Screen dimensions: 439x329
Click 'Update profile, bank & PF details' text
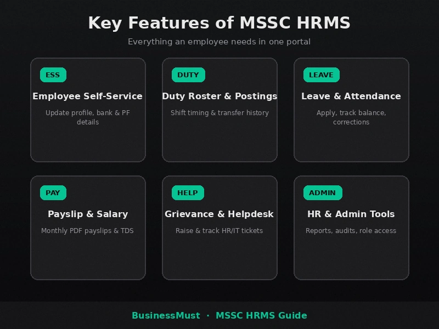pyautogui.click(x=88, y=117)
